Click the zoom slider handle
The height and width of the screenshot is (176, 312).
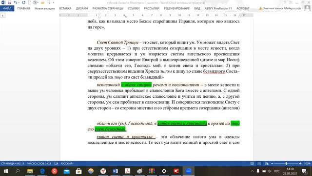(286, 163)
